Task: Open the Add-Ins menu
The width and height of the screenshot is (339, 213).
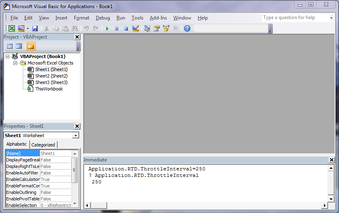Action: 158,18
